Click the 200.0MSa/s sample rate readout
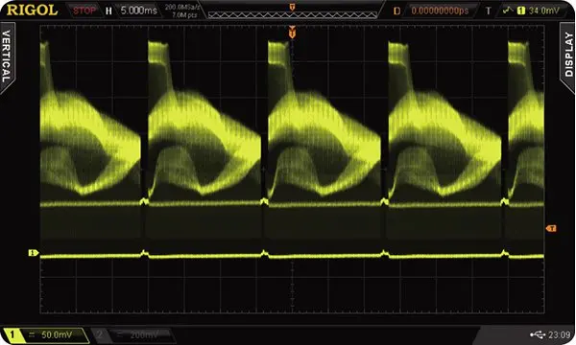 [181, 7]
